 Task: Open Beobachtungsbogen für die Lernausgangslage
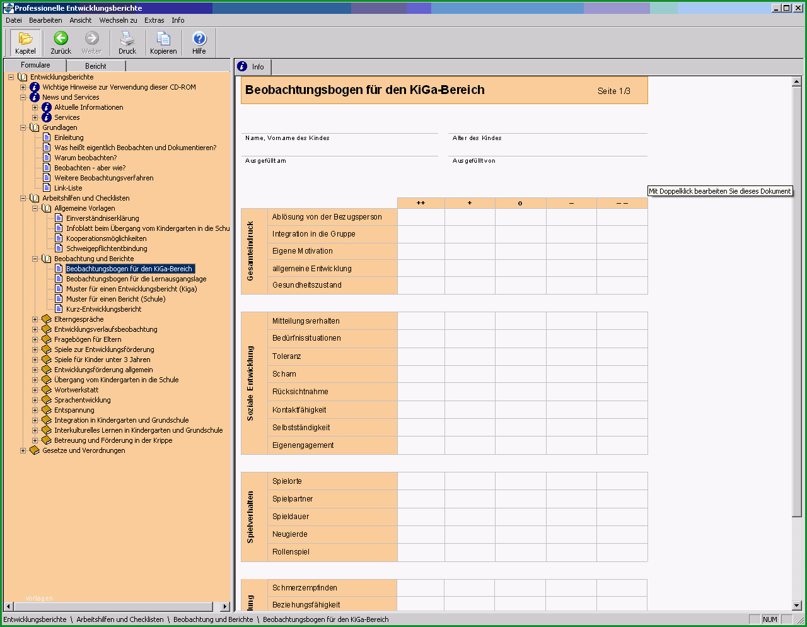click(x=136, y=279)
